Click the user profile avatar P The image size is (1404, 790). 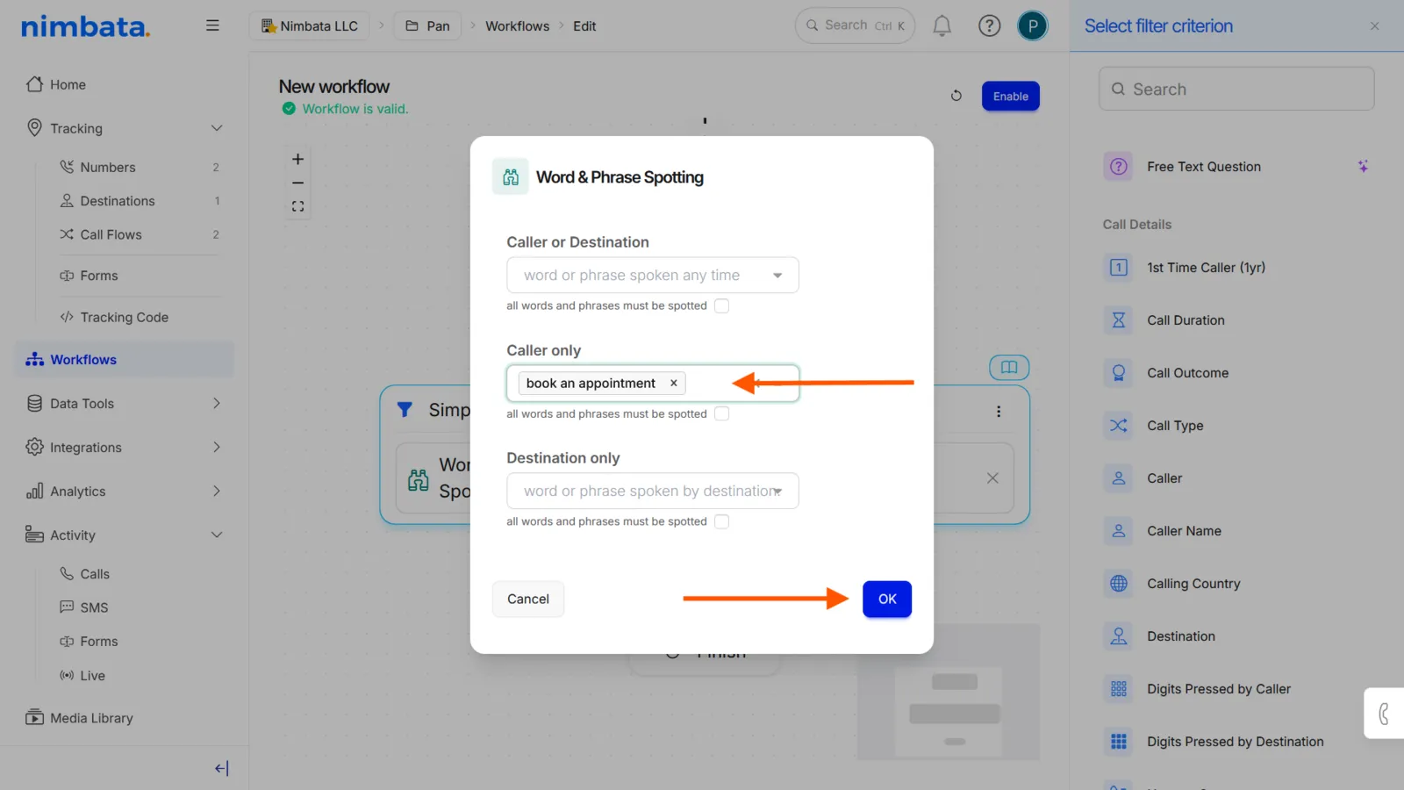tap(1033, 26)
